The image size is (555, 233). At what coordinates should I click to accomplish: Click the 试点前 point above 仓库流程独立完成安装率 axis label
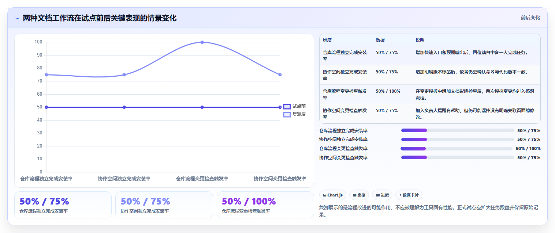(x=46, y=107)
